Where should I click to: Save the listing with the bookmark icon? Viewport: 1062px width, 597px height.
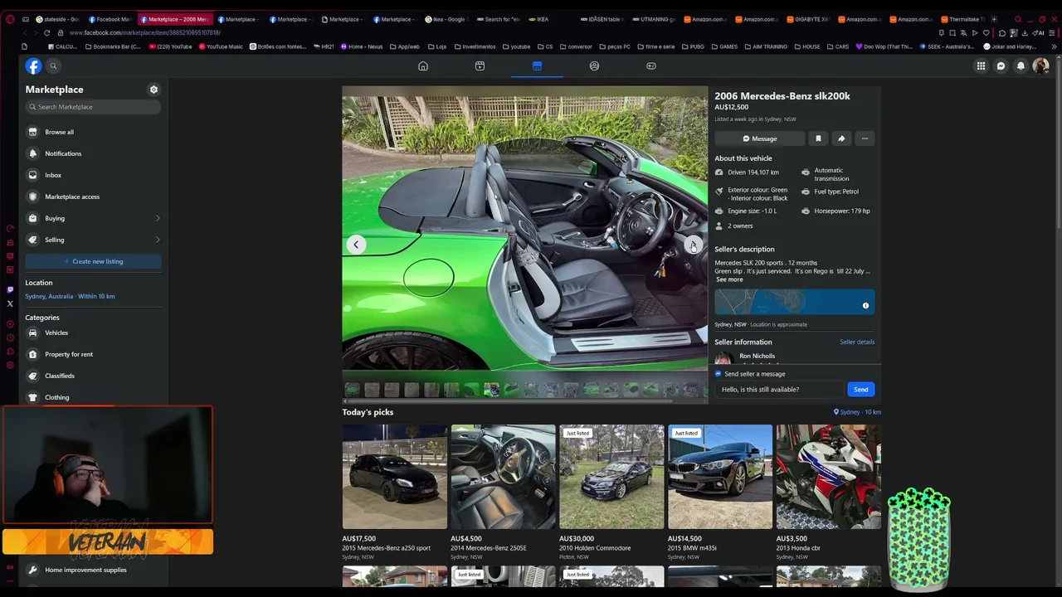pos(818,138)
